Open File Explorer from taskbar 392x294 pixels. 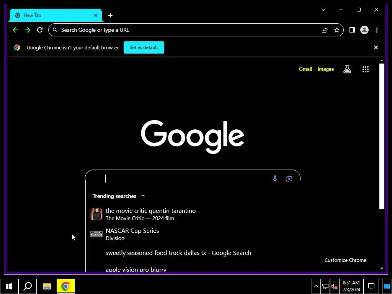click(47, 286)
